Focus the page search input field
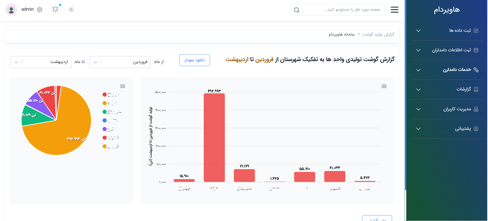This screenshot has width=488, height=221. [x=338, y=10]
